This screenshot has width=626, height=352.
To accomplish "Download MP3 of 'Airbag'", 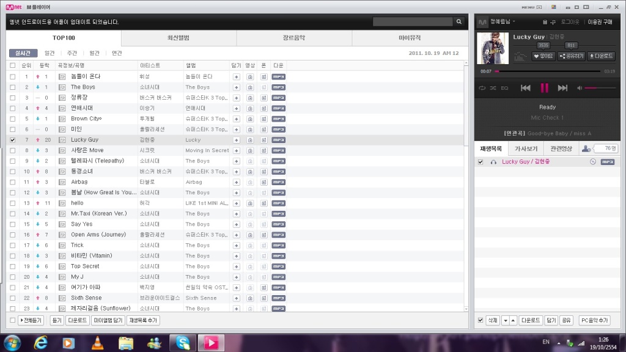I will [278, 182].
